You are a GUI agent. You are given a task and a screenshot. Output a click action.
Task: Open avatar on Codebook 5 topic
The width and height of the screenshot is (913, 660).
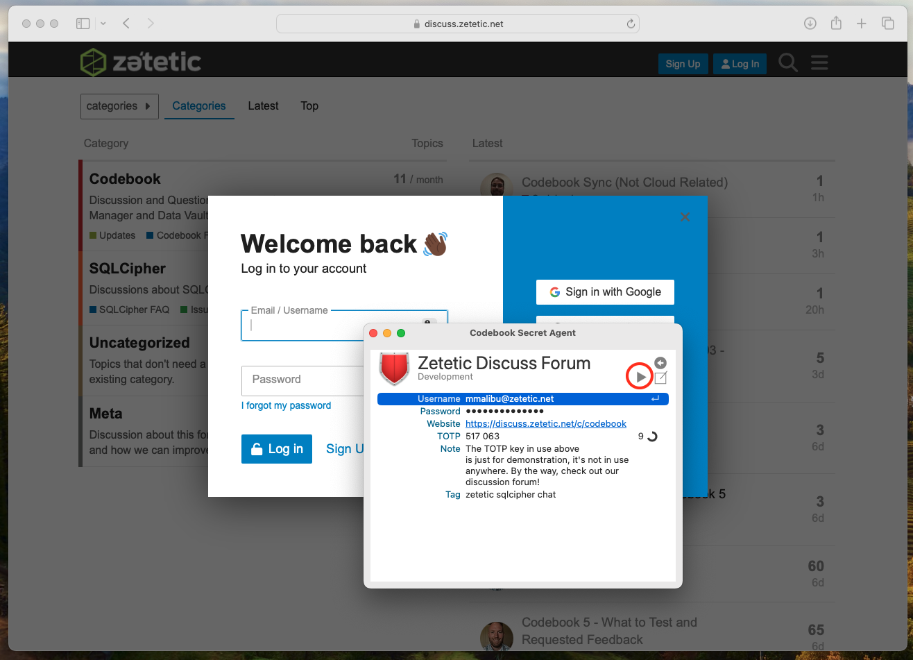(497, 637)
